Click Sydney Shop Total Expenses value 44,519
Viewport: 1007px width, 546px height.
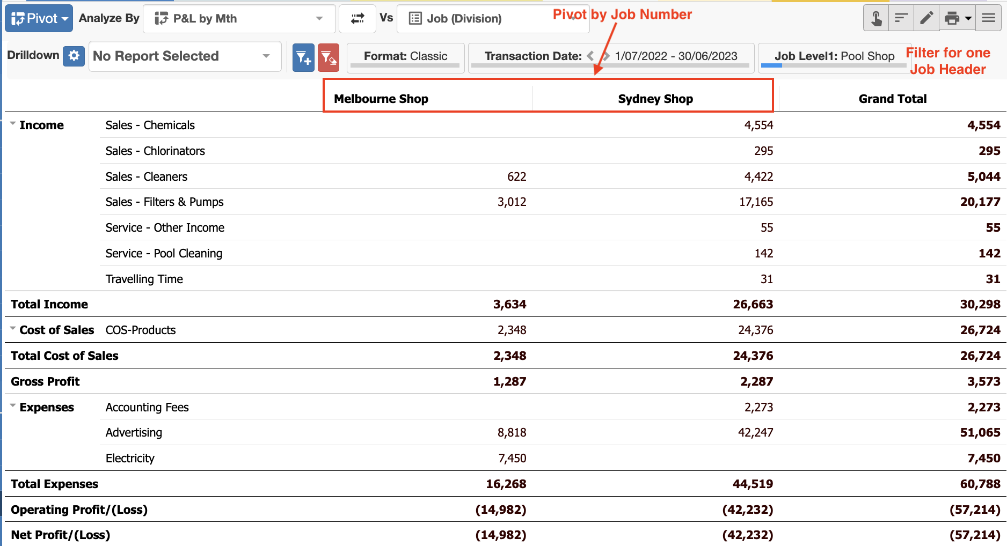753,484
